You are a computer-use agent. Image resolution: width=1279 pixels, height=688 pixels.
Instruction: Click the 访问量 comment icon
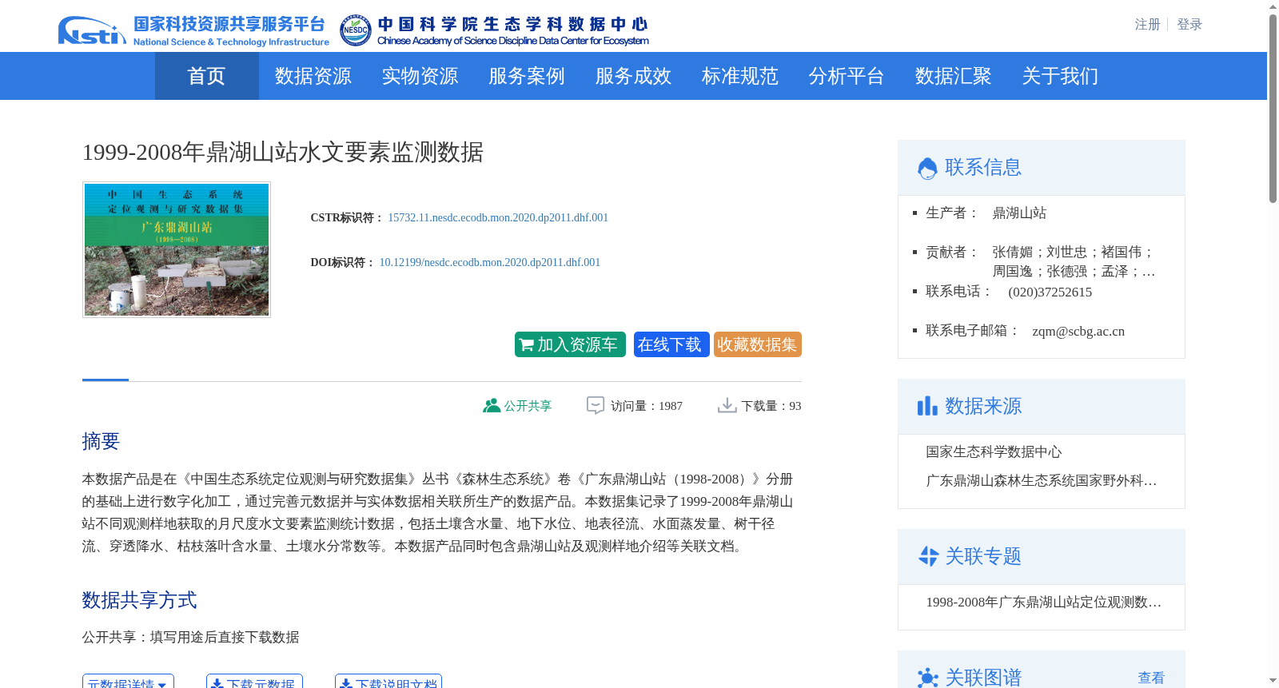(596, 406)
